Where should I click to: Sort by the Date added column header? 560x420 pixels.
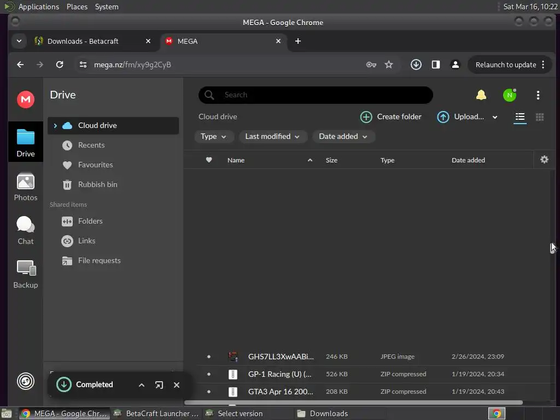pos(468,160)
